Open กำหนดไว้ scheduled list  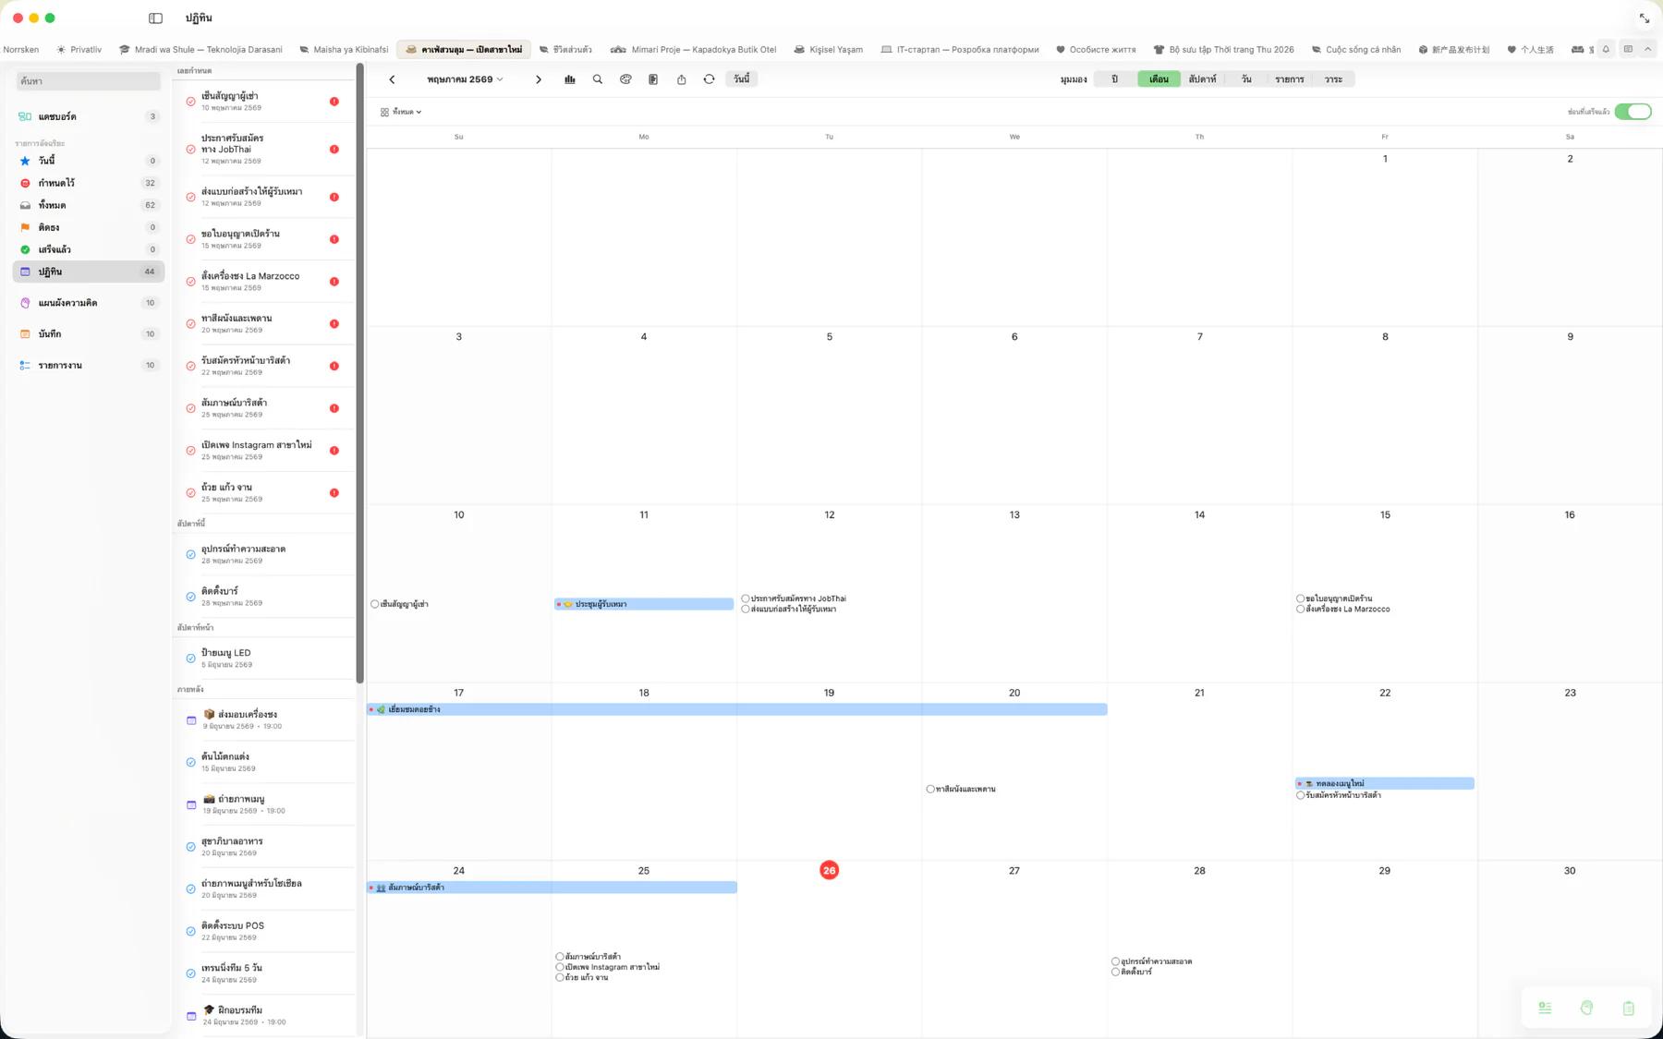click(x=89, y=183)
